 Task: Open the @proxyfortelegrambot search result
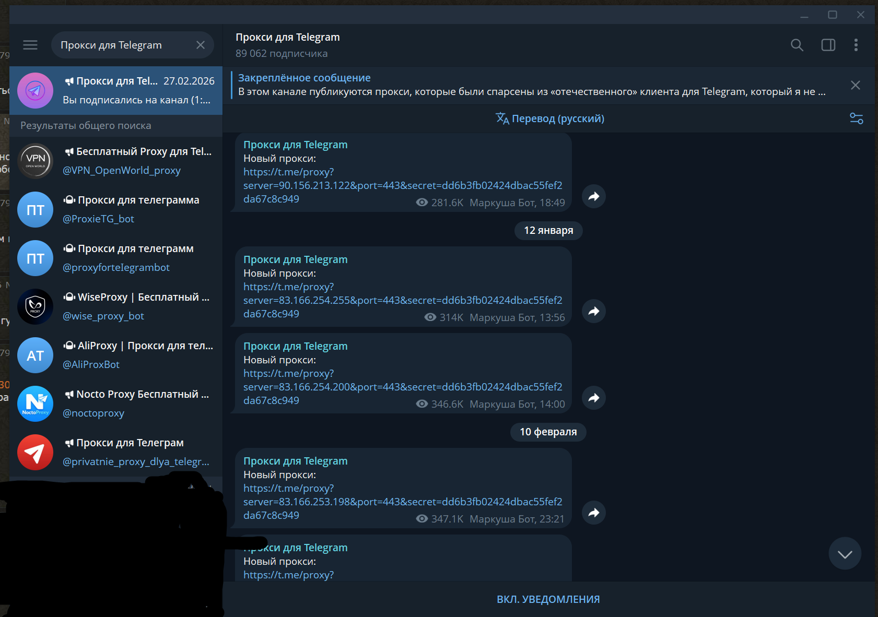coord(116,258)
